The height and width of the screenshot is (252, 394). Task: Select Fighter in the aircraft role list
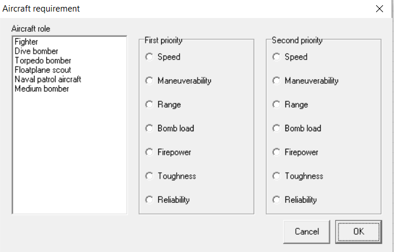pyautogui.click(x=26, y=42)
